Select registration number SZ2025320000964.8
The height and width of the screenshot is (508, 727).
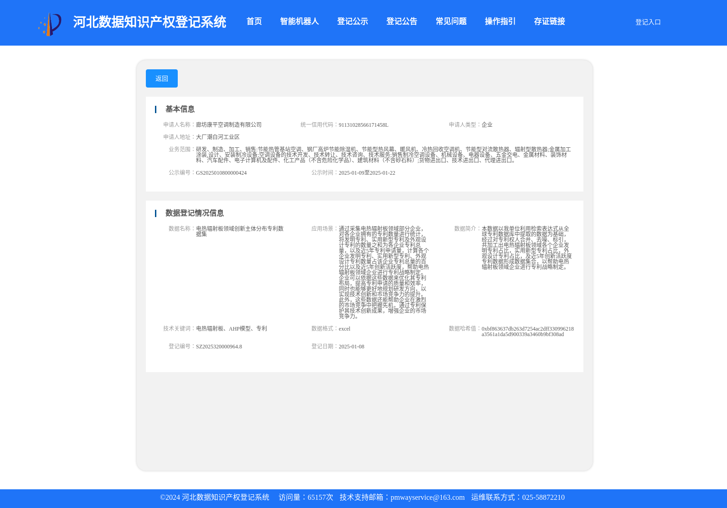tap(219, 347)
